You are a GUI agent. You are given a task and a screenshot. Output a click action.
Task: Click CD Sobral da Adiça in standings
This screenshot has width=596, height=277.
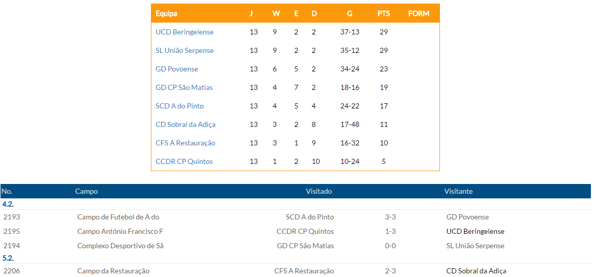coord(185,124)
